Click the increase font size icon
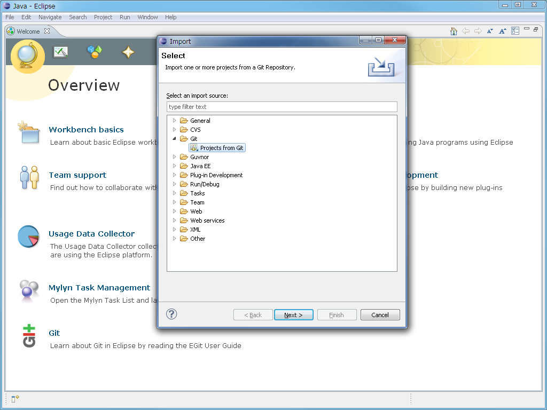Viewport: 547px width, 410px height. click(502, 31)
